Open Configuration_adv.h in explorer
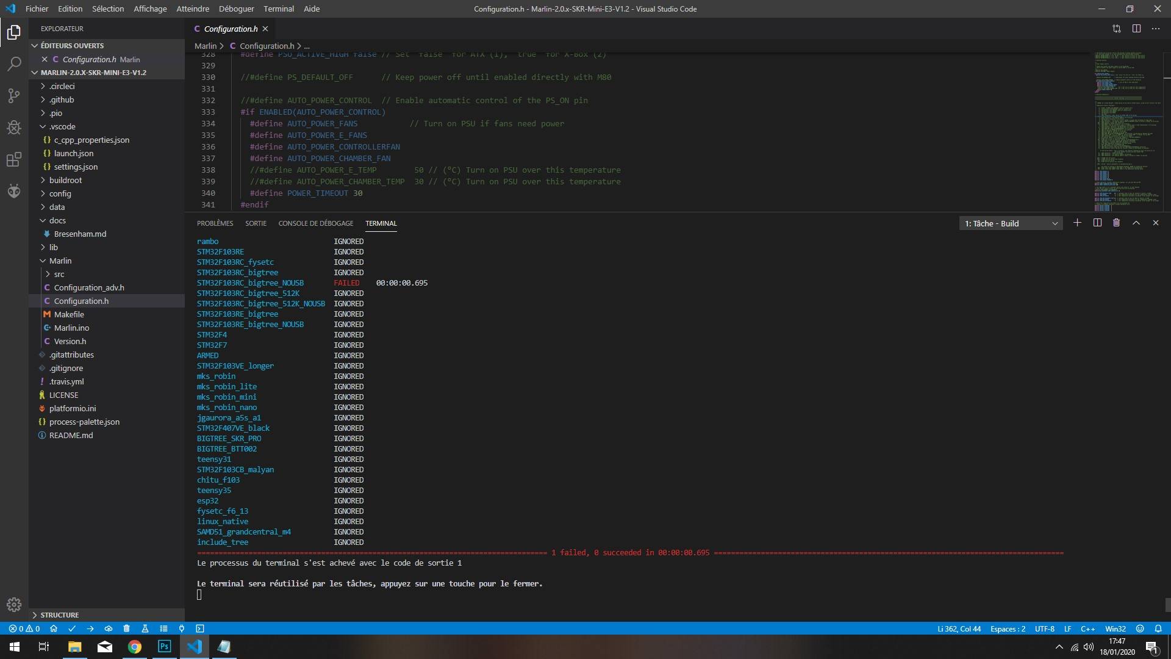1171x659 pixels. tap(89, 287)
